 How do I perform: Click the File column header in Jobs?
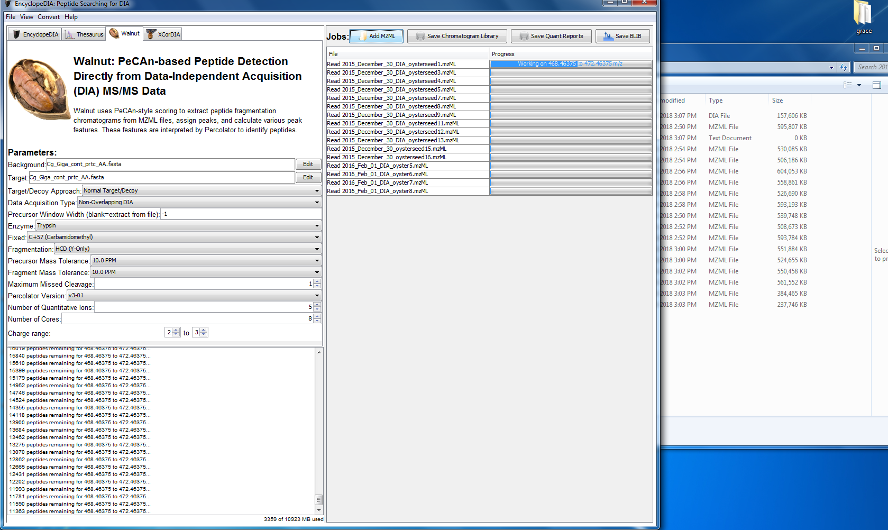(408, 54)
